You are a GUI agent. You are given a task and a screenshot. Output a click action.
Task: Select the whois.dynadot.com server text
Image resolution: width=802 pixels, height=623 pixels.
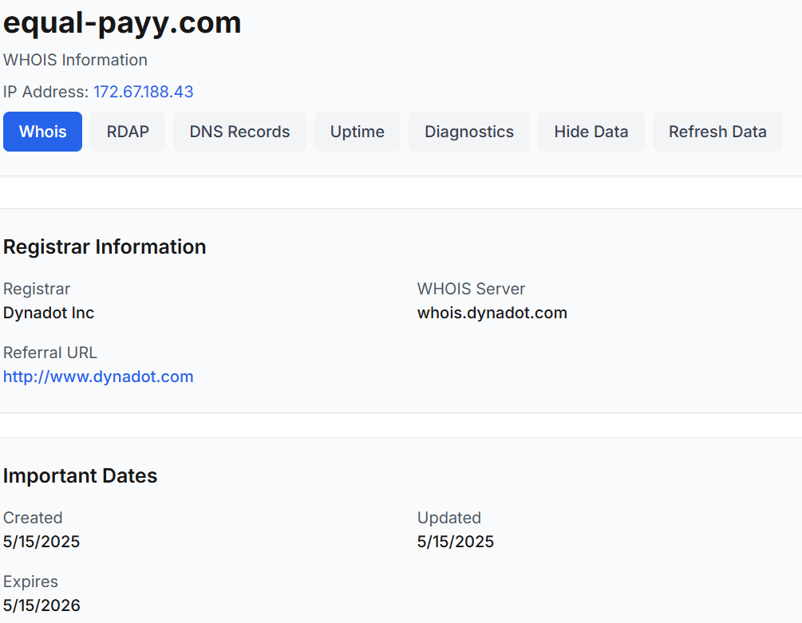coord(492,313)
